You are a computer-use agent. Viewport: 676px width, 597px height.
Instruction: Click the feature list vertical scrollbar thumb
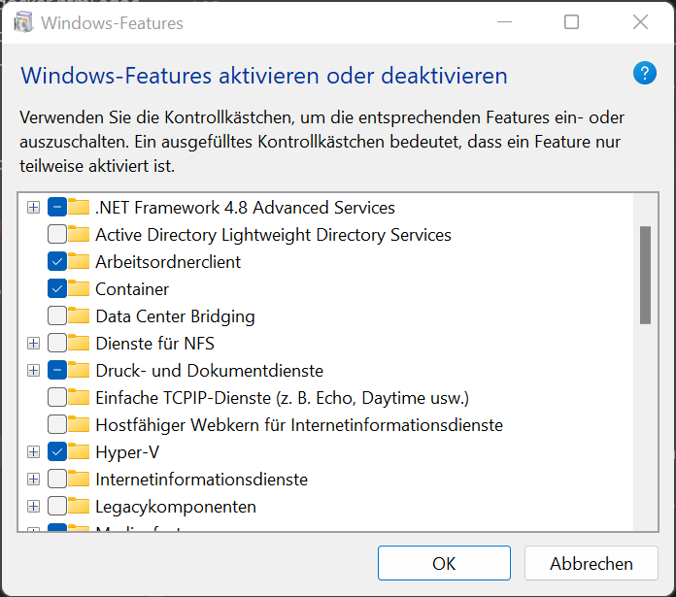(645, 275)
